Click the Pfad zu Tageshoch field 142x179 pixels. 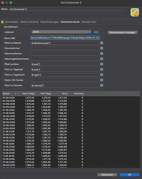coord(65,75)
